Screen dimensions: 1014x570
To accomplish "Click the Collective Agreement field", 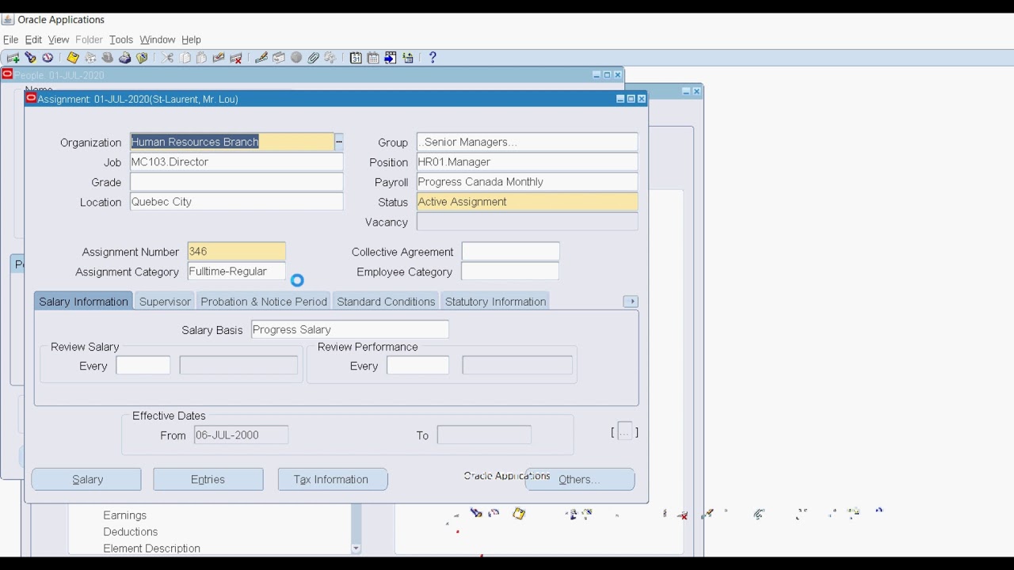I will [x=510, y=252].
